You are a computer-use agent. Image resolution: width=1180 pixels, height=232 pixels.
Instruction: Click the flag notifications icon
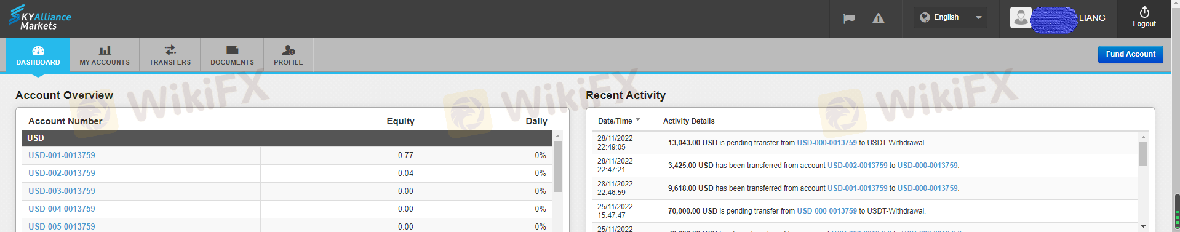pyautogui.click(x=849, y=18)
